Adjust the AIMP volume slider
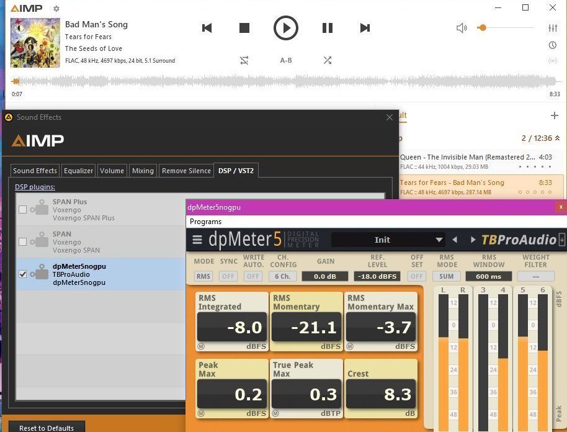Viewport: 567px width, 432px height. (505, 27)
